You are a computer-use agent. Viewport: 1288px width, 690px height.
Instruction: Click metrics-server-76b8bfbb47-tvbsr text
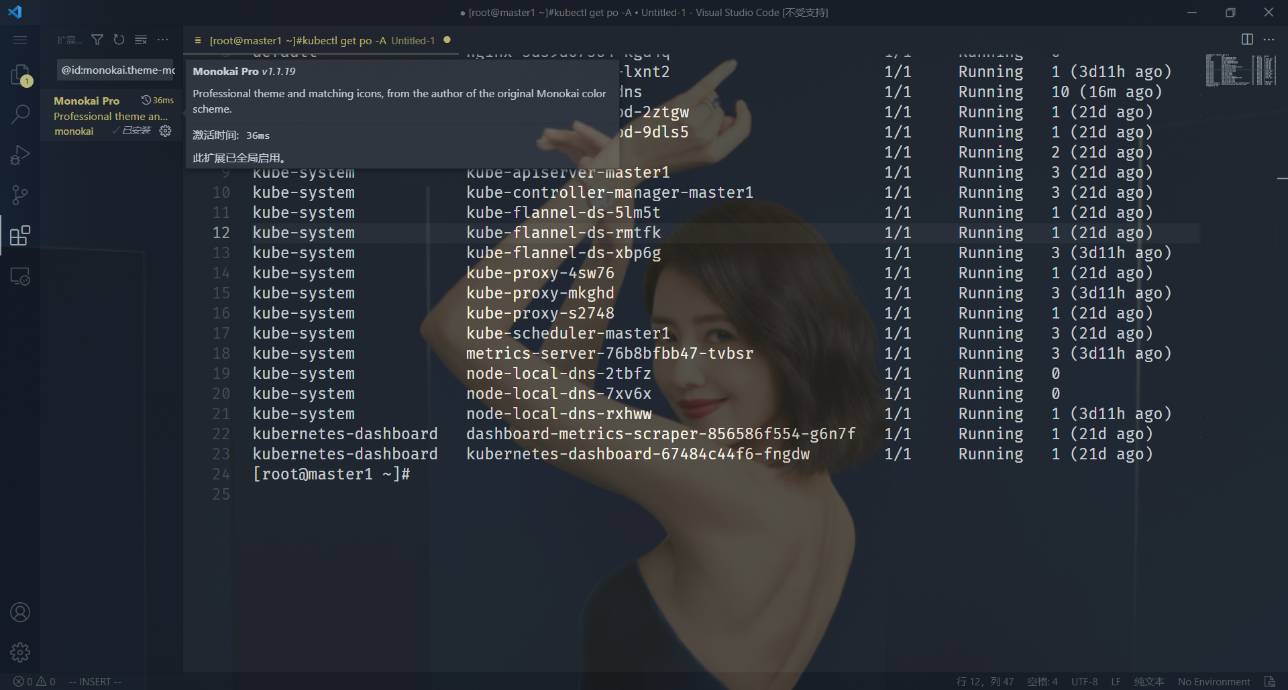[x=610, y=353]
